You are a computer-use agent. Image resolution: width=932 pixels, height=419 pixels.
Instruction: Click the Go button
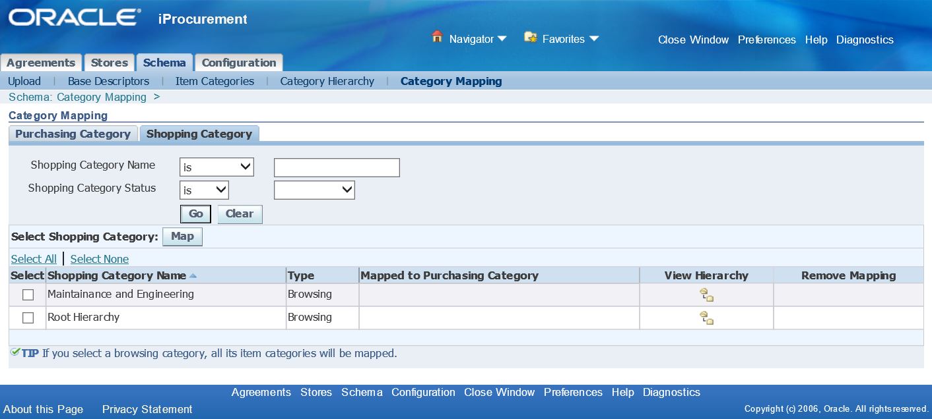pos(195,214)
